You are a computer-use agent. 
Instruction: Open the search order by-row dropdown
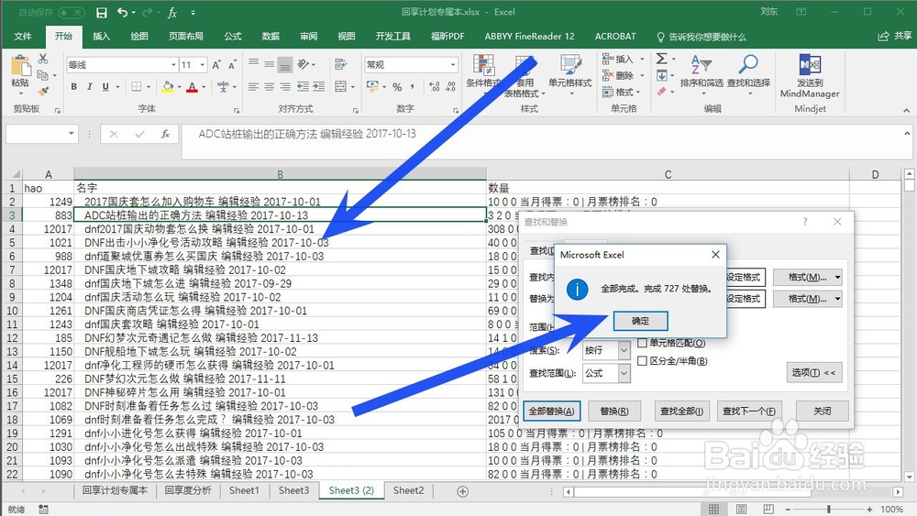click(624, 350)
